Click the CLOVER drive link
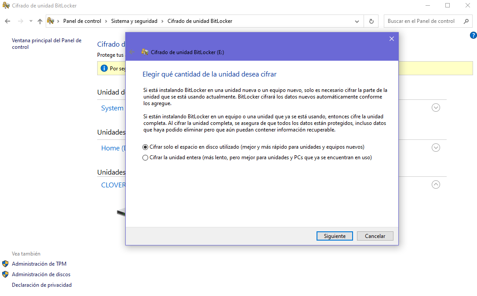Viewport: 477px width, 296px height. (113, 185)
